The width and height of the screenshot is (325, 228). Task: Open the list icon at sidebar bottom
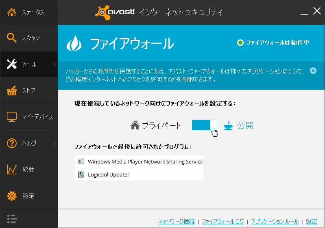(12, 219)
